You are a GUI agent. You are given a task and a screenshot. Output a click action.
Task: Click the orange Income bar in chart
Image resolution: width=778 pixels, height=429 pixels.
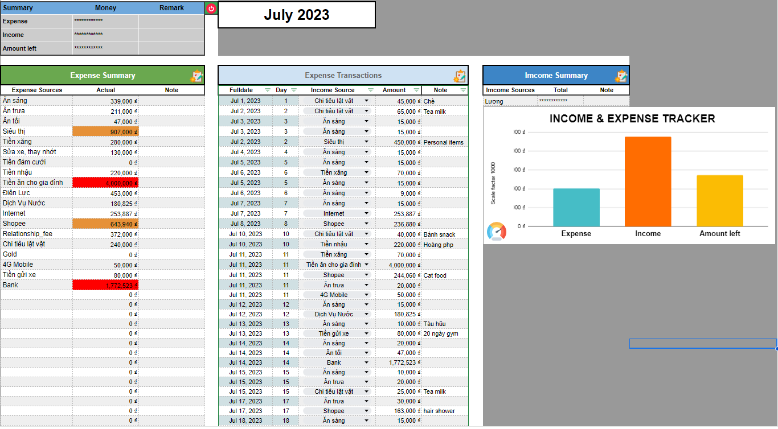pyautogui.click(x=648, y=181)
